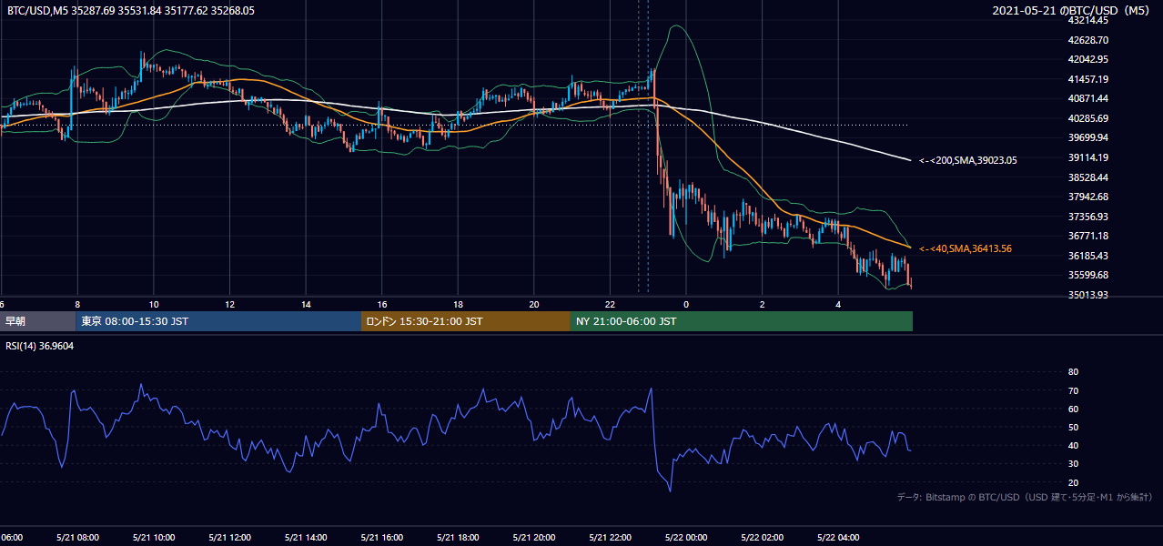Click the hour label 0 above session bars
1163x546 pixels.
pyautogui.click(x=686, y=305)
